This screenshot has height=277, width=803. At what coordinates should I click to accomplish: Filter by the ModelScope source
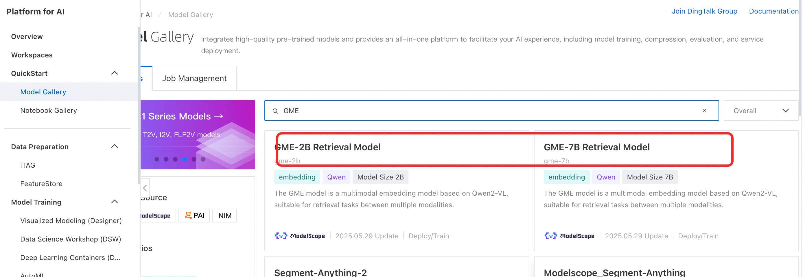(158, 216)
